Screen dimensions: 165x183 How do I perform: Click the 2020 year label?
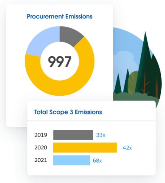[41, 148]
